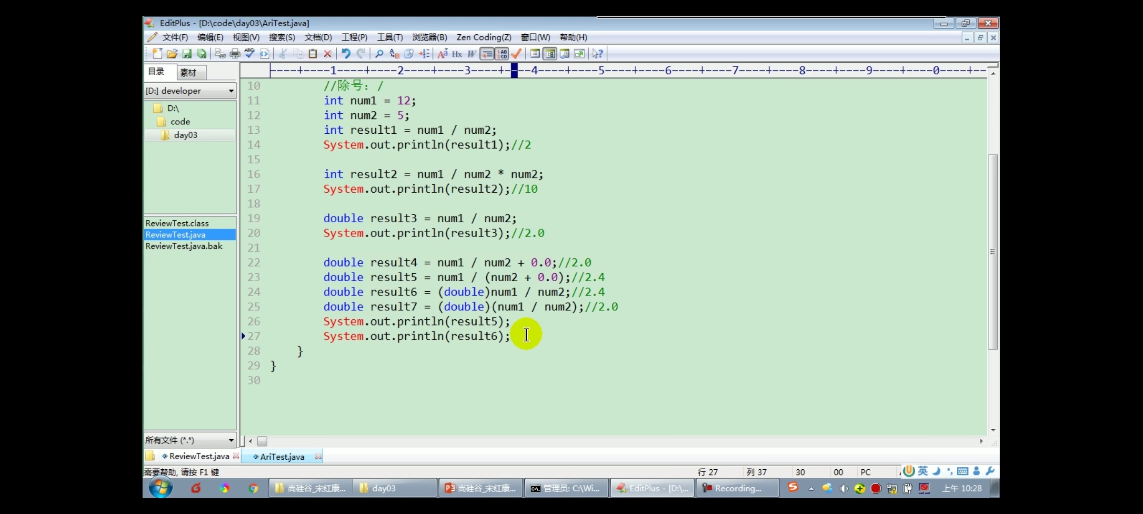The height and width of the screenshot is (514, 1143).
Task: Open the 搜索(S) menu
Action: (281, 37)
